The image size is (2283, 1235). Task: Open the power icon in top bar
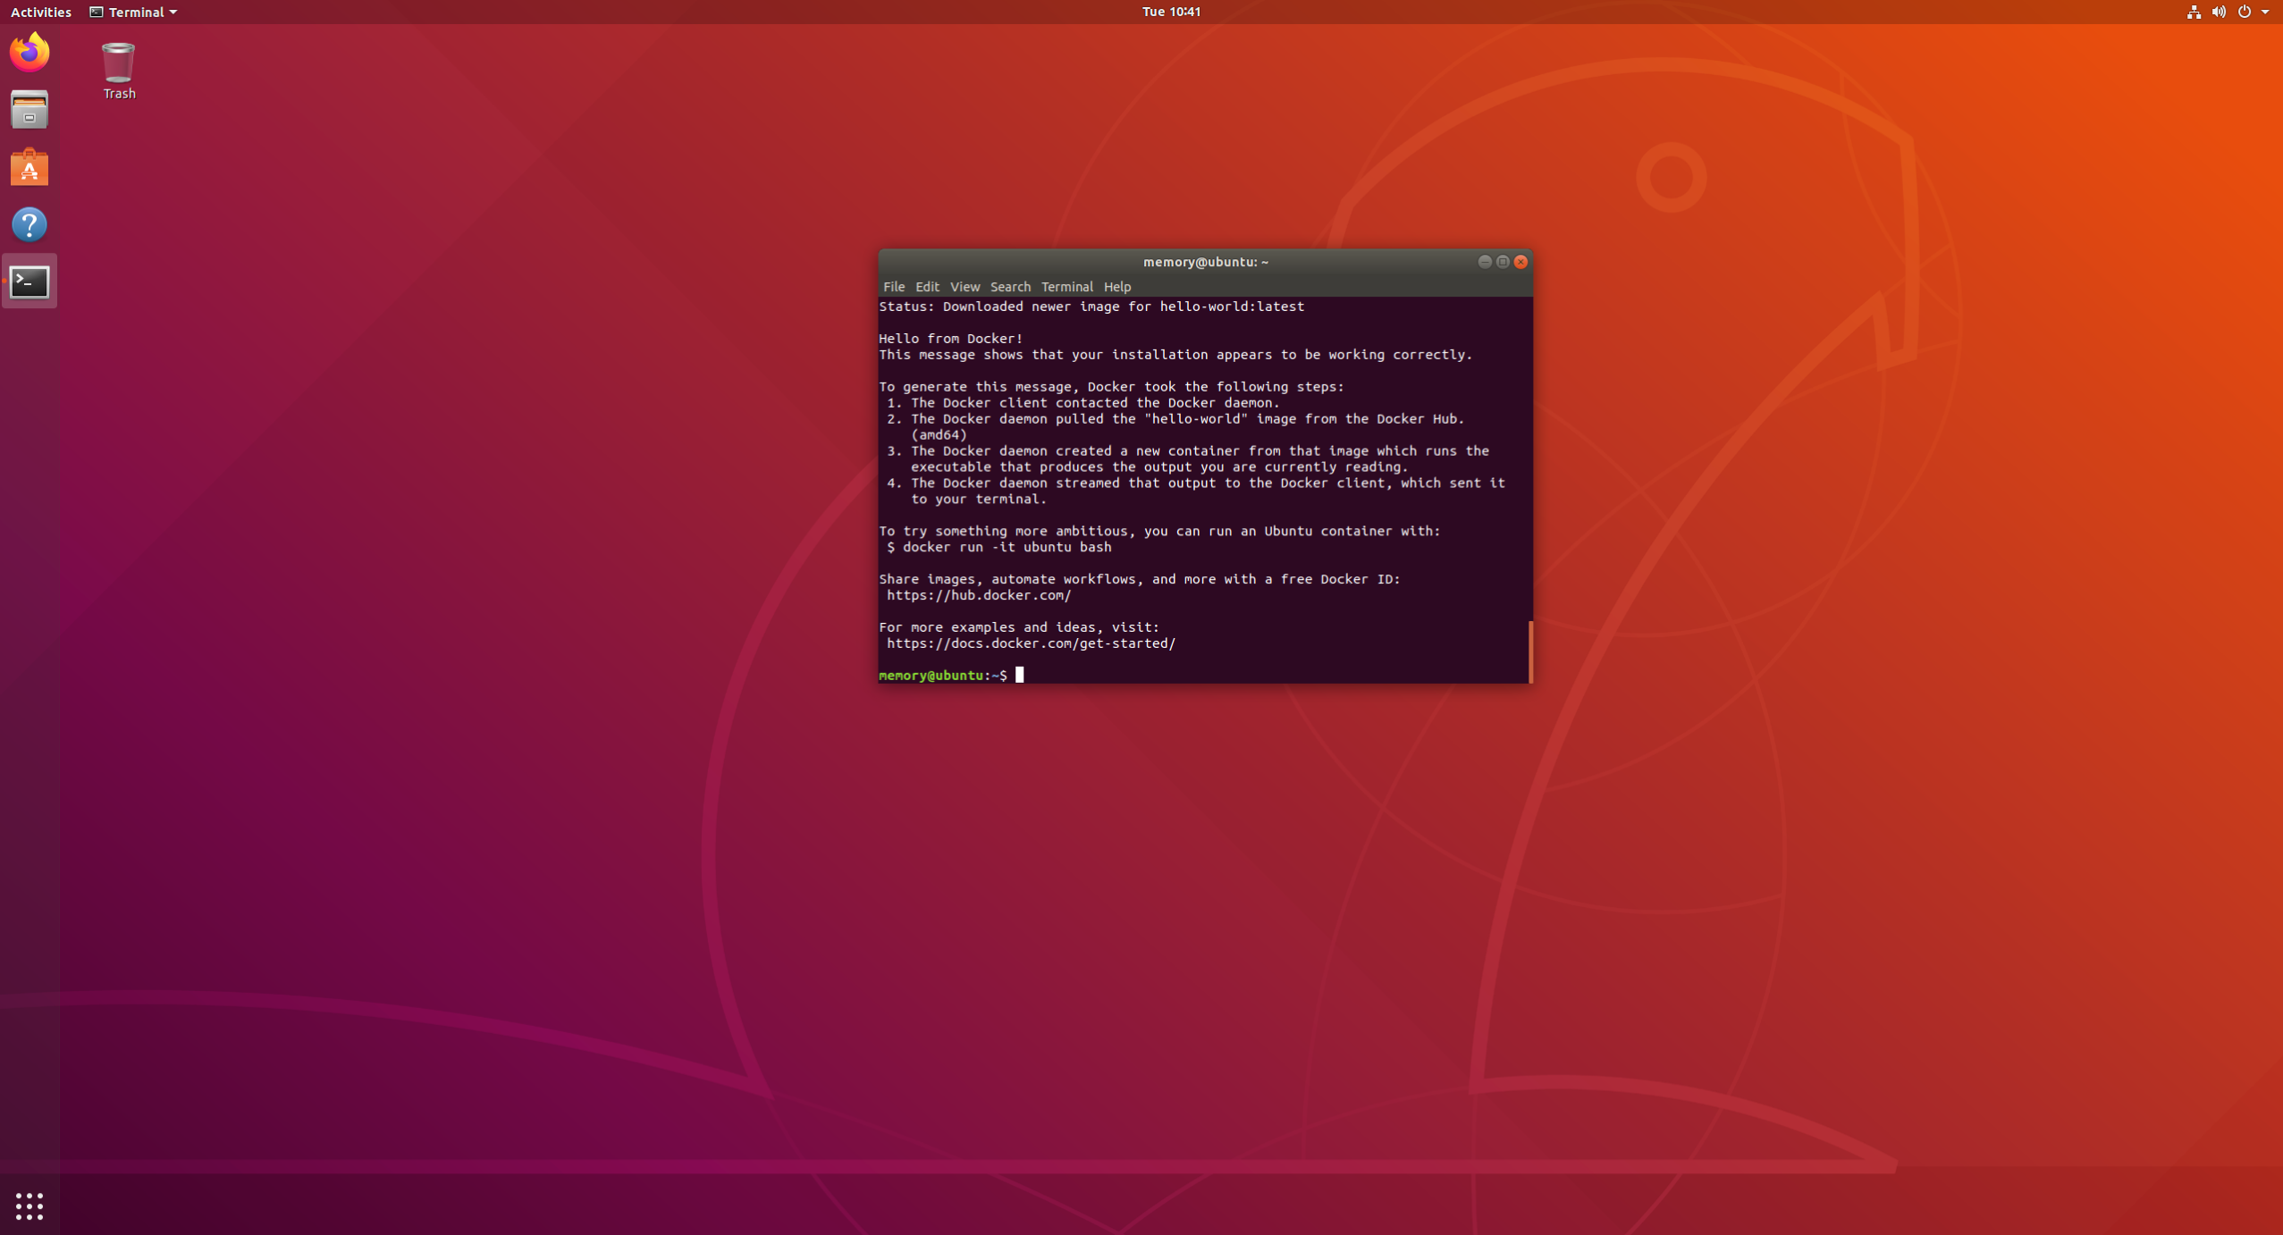tap(2245, 12)
